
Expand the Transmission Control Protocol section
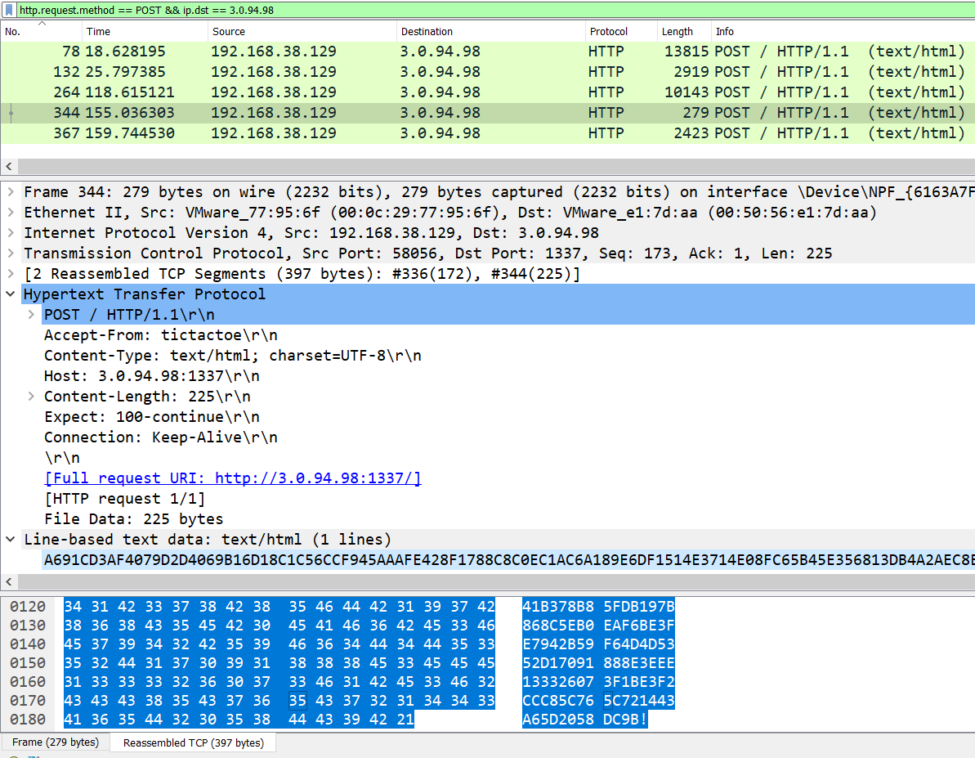coord(10,253)
